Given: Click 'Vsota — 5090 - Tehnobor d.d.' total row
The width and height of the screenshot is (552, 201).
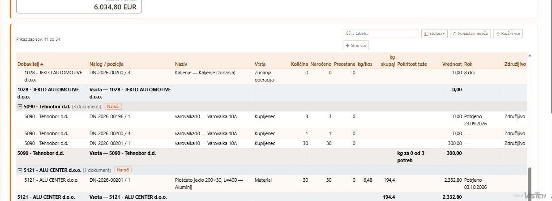Looking at the screenshot, I should click(123, 153).
